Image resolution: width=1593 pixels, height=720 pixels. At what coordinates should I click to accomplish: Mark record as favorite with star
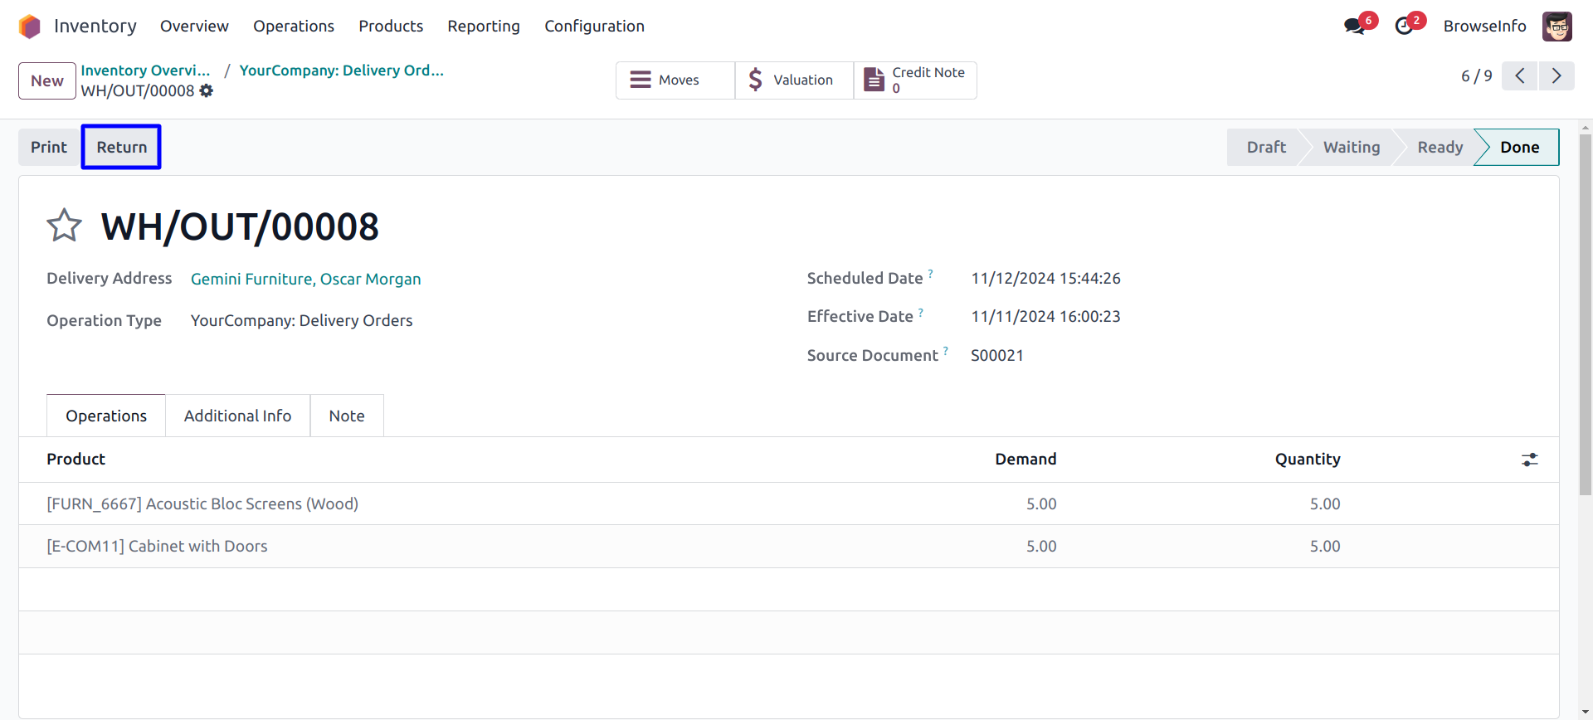click(x=64, y=226)
